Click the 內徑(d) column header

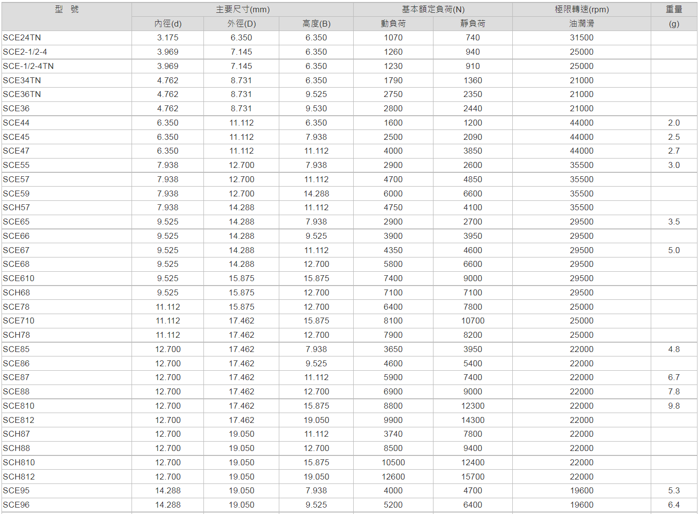click(x=167, y=24)
